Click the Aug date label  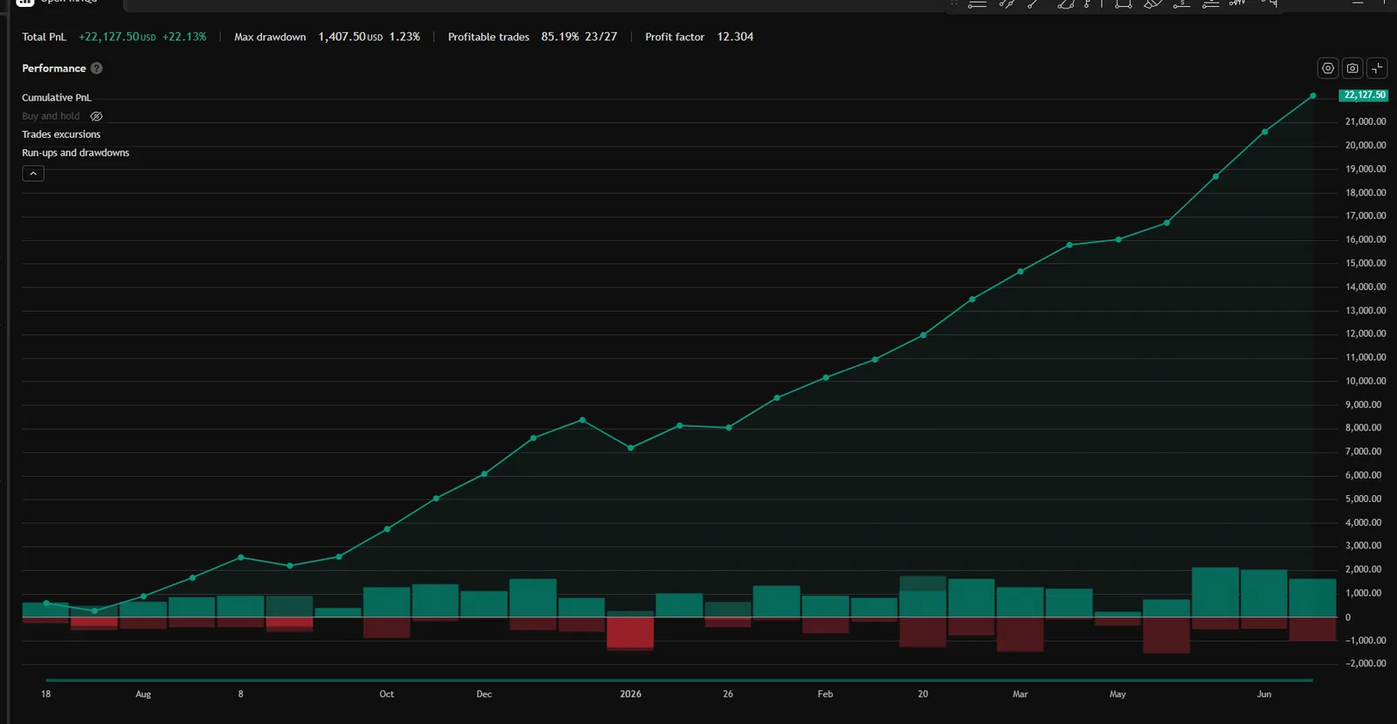143,694
